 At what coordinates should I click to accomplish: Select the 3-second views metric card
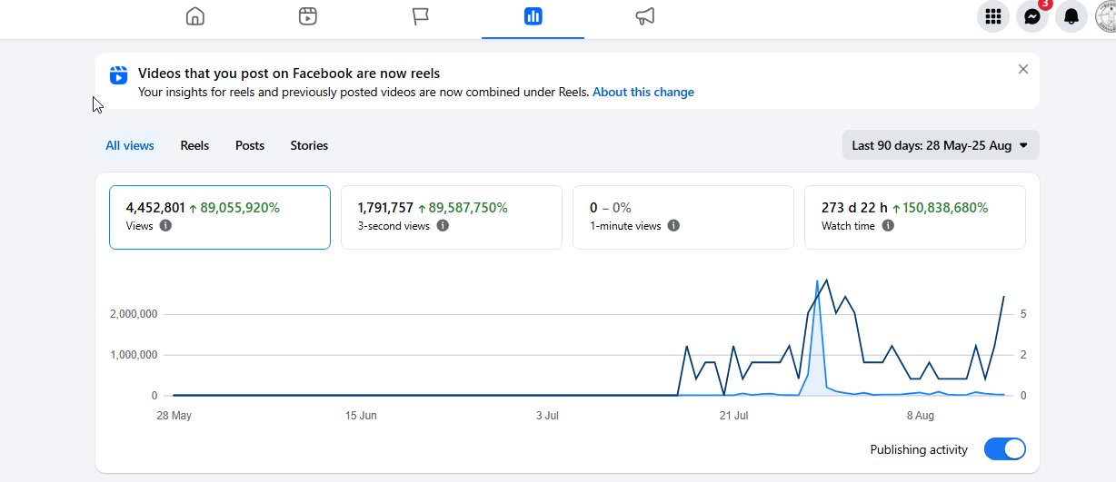point(452,217)
